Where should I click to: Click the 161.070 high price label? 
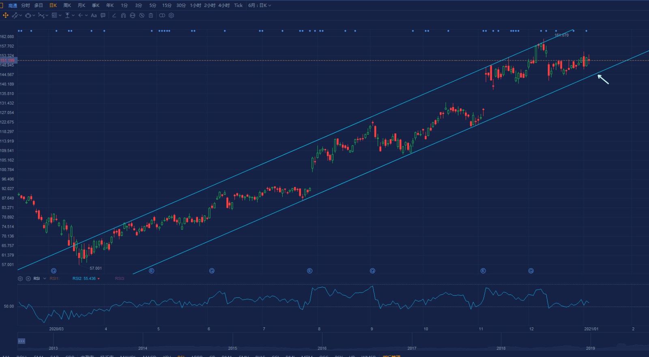pos(561,35)
